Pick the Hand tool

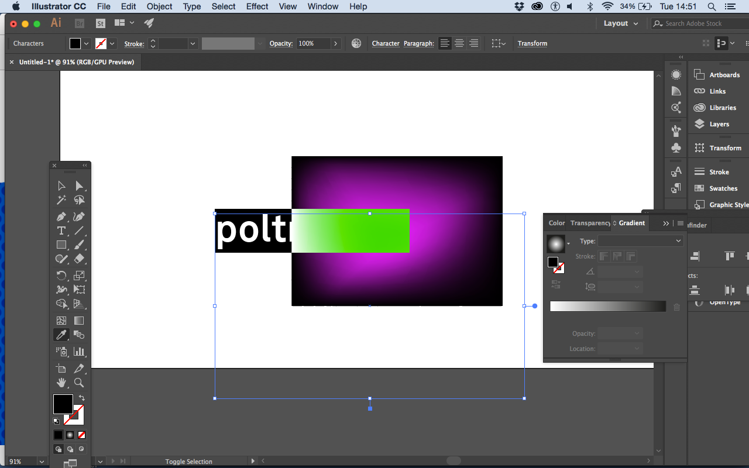pyautogui.click(x=61, y=383)
